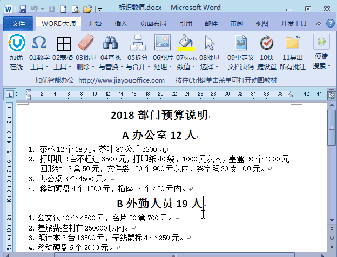This screenshot has width=337, height=257.
Task: Toggle the ruler view button above scrollbar
Action: tap(332, 95)
